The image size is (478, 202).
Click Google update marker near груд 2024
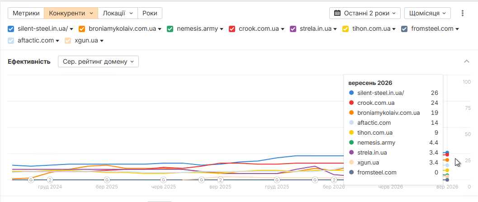click(31, 180)
